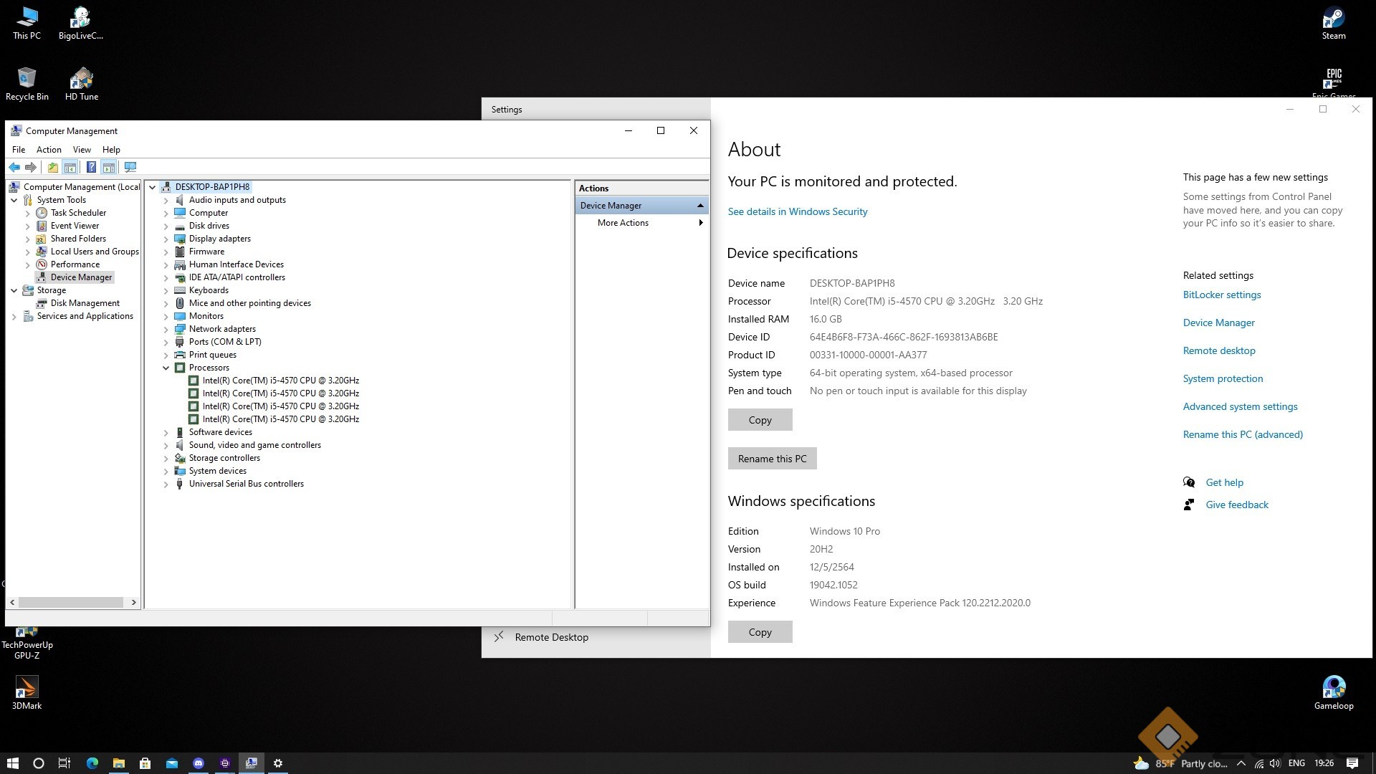Viewport: 1376px width, 774px height.
Task: Toggle Show/Hide Action Pane toolbar button
Action: (108, 167)
